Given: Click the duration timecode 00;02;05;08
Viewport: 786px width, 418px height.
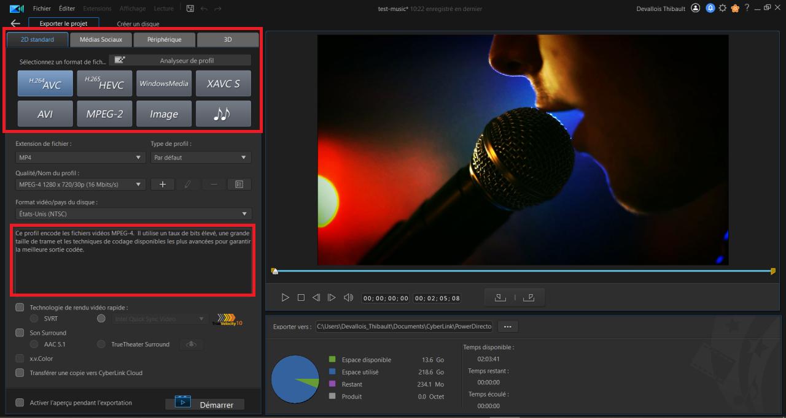Looking at the screenshot, I should [x=437, y=298].
